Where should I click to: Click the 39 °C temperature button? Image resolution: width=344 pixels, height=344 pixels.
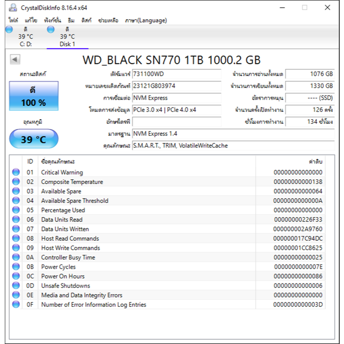click(x=34, y=139)
